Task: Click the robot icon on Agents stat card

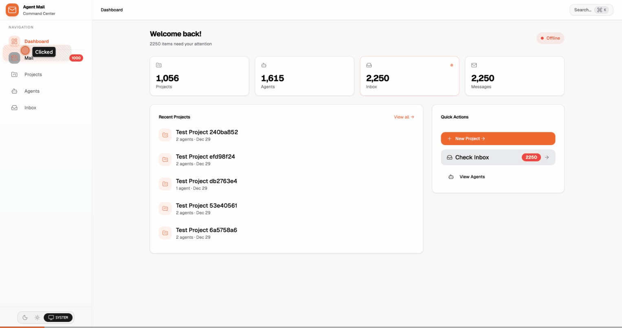Action: point(264,65)
